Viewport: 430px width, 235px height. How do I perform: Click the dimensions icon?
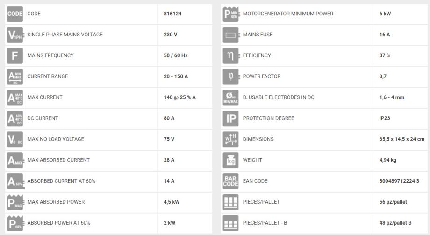[x=231, y=139]
